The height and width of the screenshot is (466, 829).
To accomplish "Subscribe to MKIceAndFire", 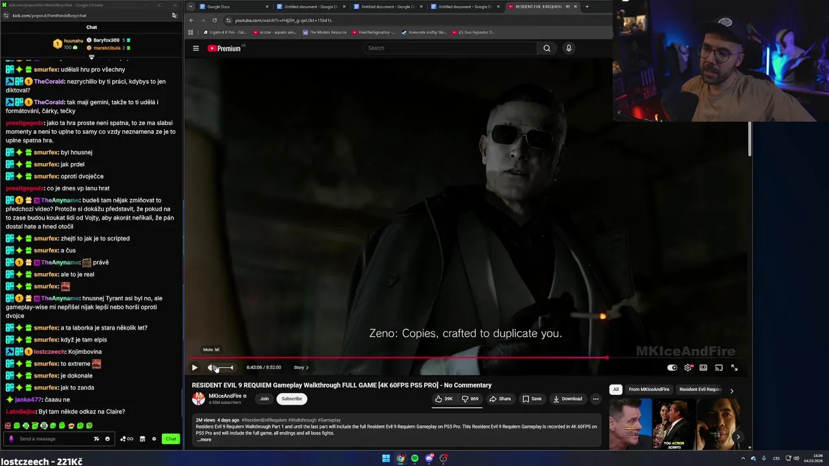I will (x=291, y=399).
